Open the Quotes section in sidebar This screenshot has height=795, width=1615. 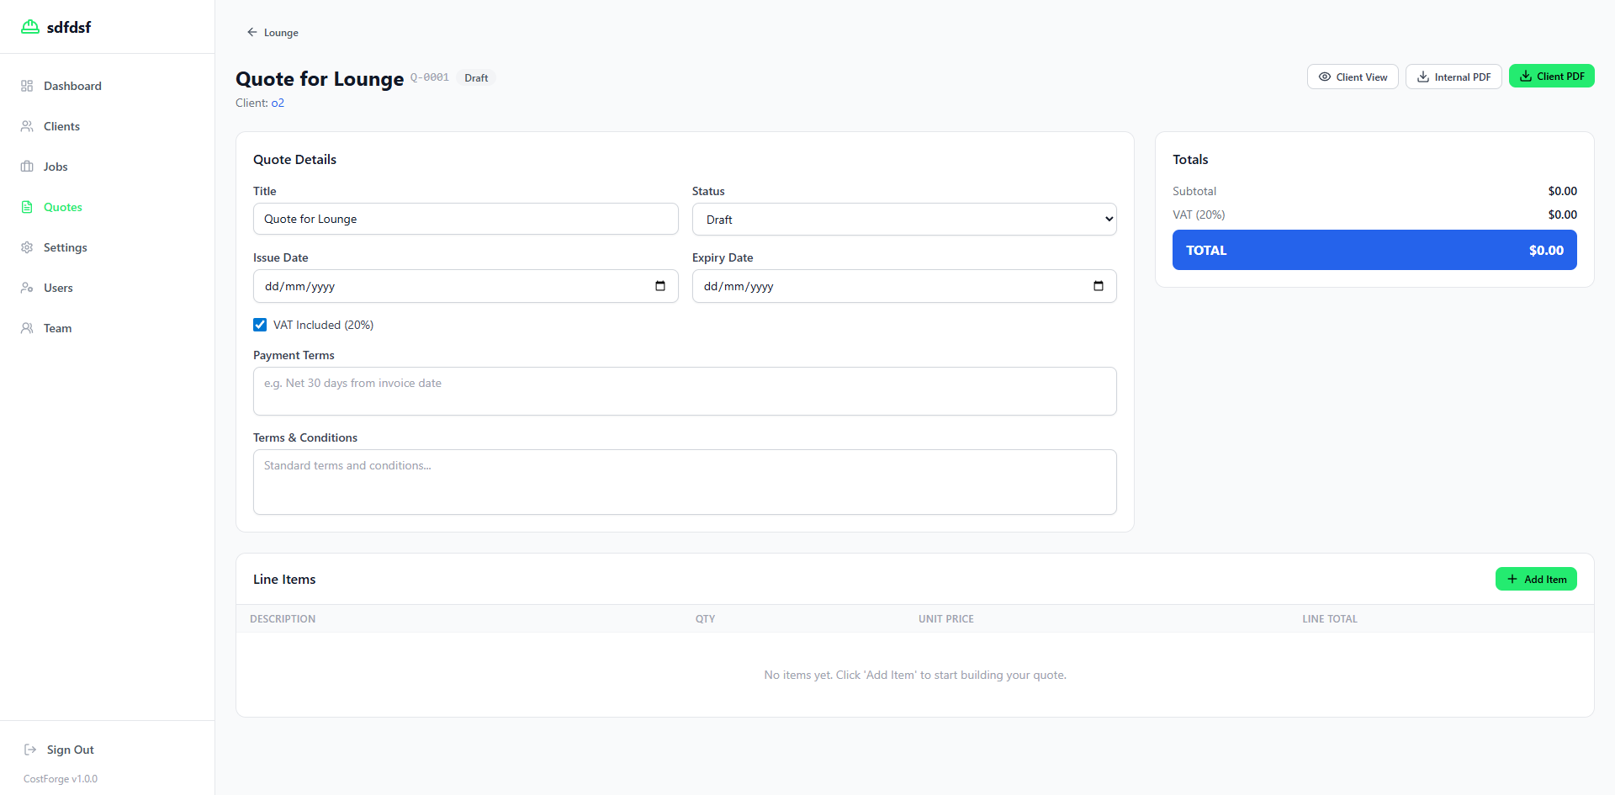click(63, 207)
